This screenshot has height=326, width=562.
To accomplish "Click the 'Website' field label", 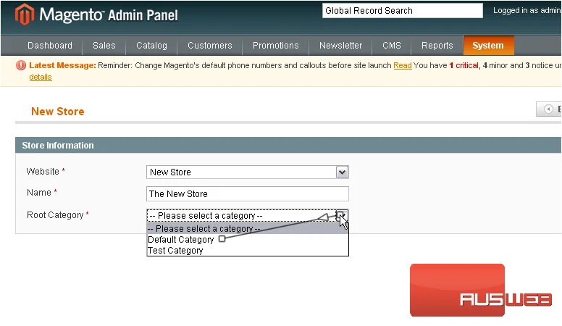I will click(43, 172).
